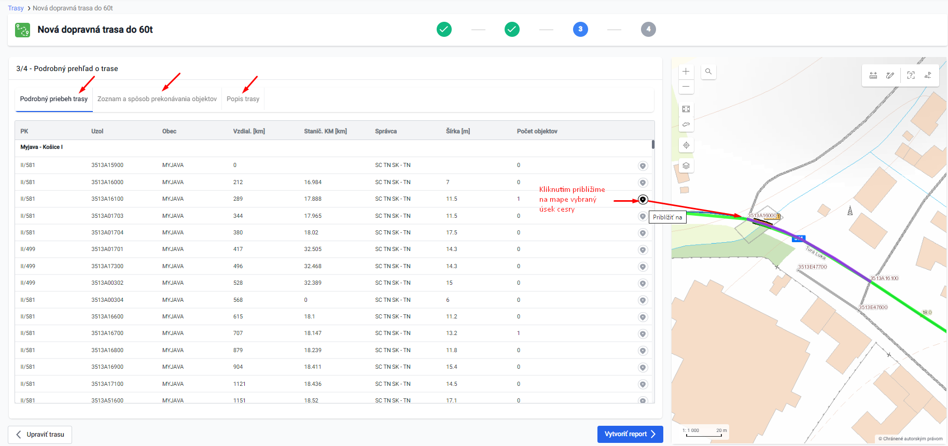
Task: Click the Šírka [m] column header
Action: tap(458, 131)
